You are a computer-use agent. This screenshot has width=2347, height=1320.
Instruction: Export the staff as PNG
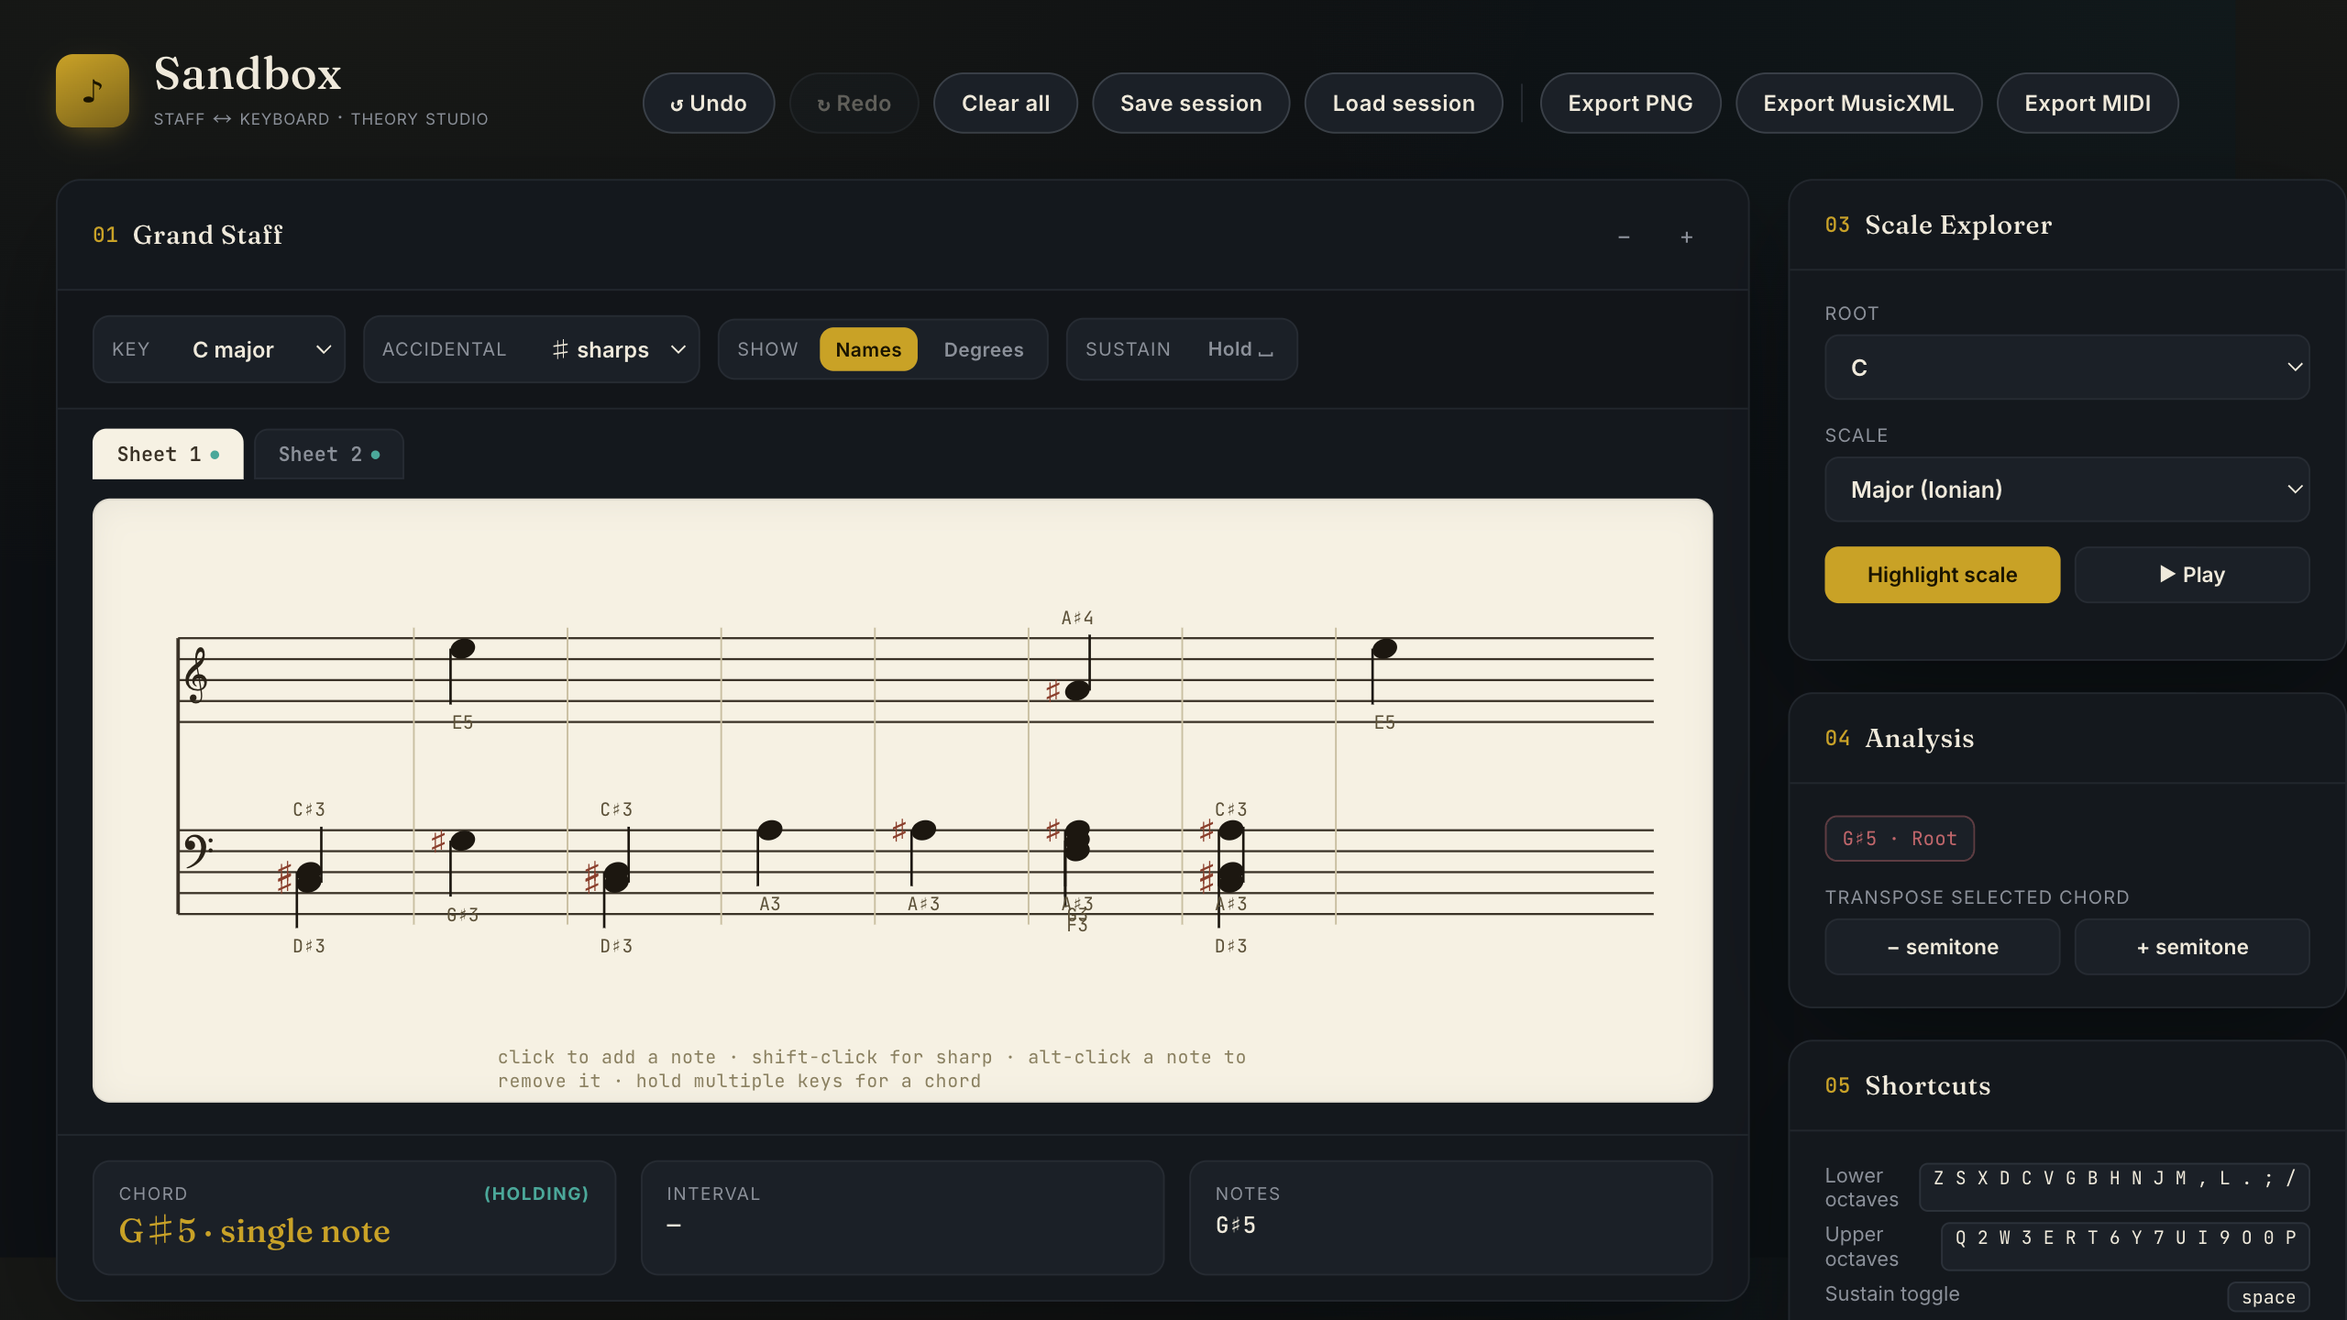[1630, 104]
